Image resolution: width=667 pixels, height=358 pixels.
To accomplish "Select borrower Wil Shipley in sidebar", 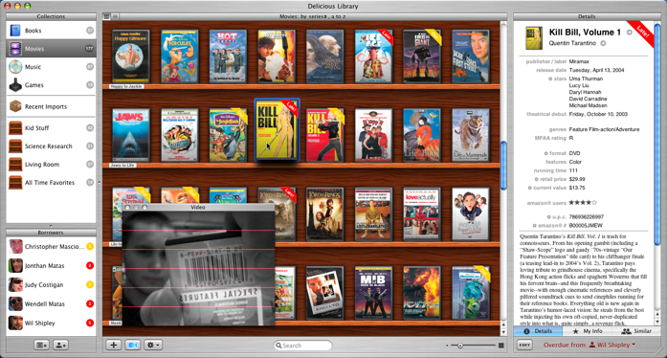I will (x=51, y=324).
